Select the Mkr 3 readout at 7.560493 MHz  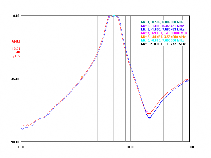coord(162,30)
